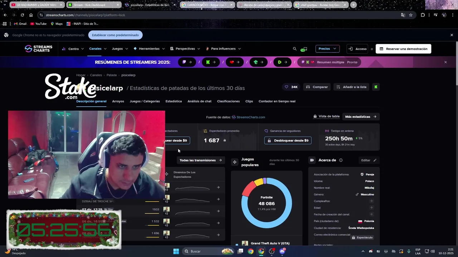Open the Clips tab
This screenshot has width=458, height=257.
click(249, 101)
